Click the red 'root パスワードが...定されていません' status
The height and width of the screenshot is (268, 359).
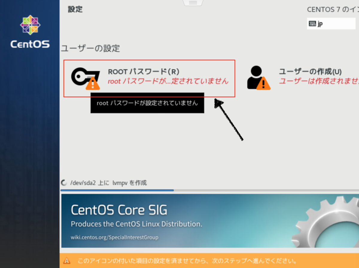tap(168, 81)
